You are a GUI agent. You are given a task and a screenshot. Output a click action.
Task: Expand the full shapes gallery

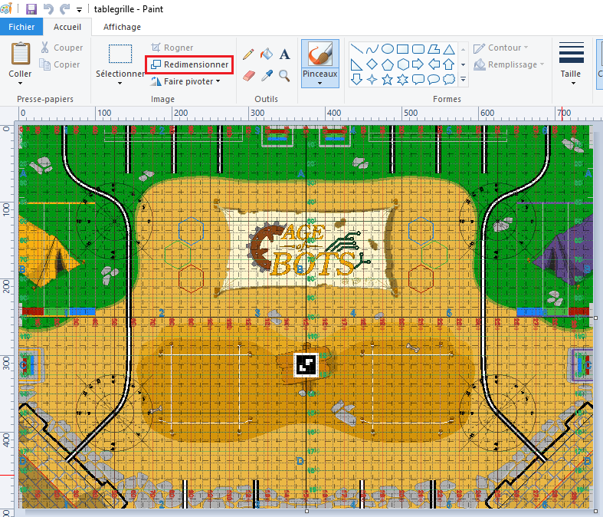pos(464,79)
